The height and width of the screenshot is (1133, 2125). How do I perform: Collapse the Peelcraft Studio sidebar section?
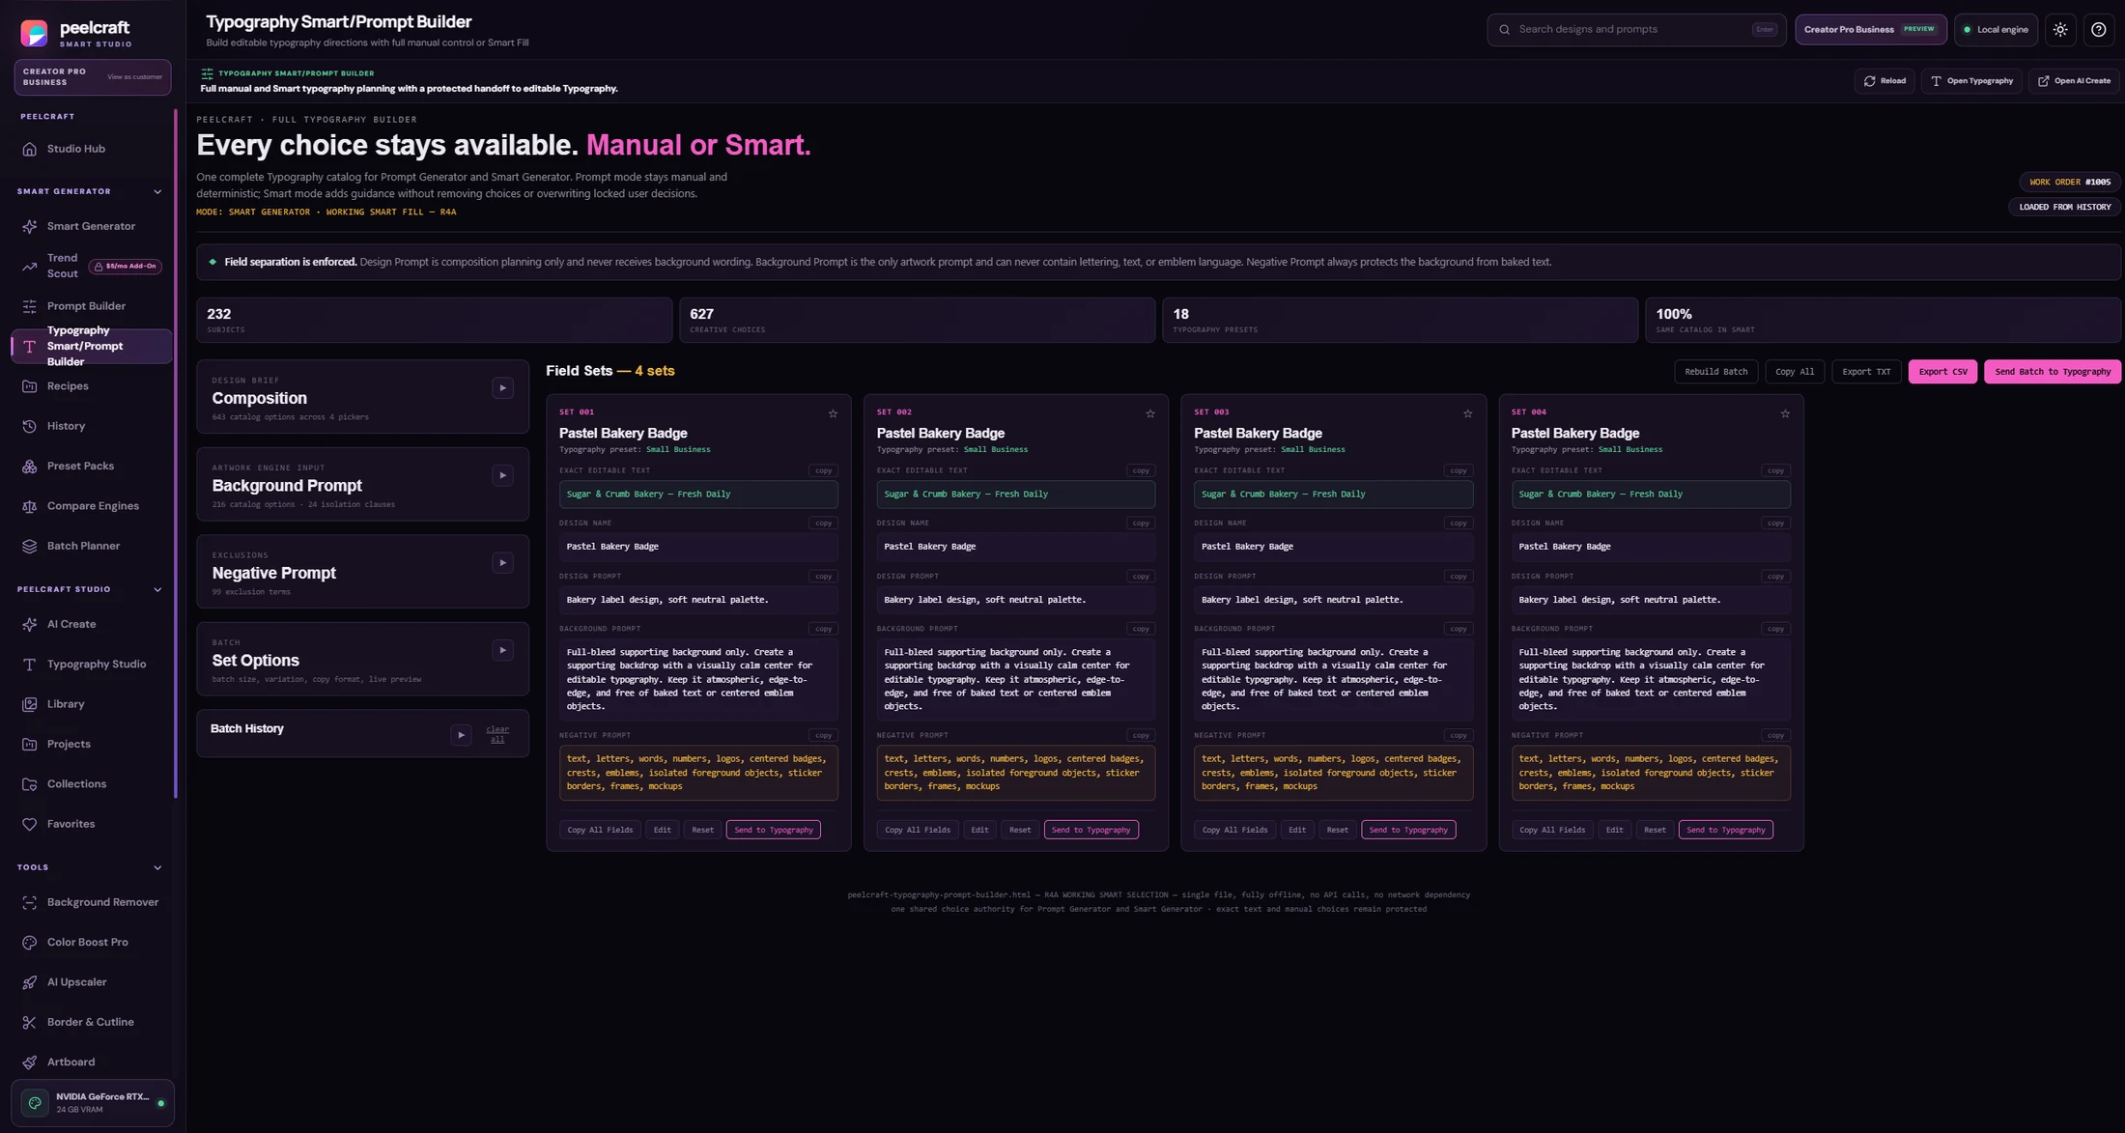click(x=157, y=589)
